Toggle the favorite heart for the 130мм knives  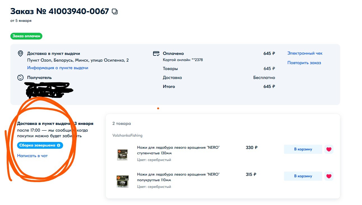pos(329,149)
